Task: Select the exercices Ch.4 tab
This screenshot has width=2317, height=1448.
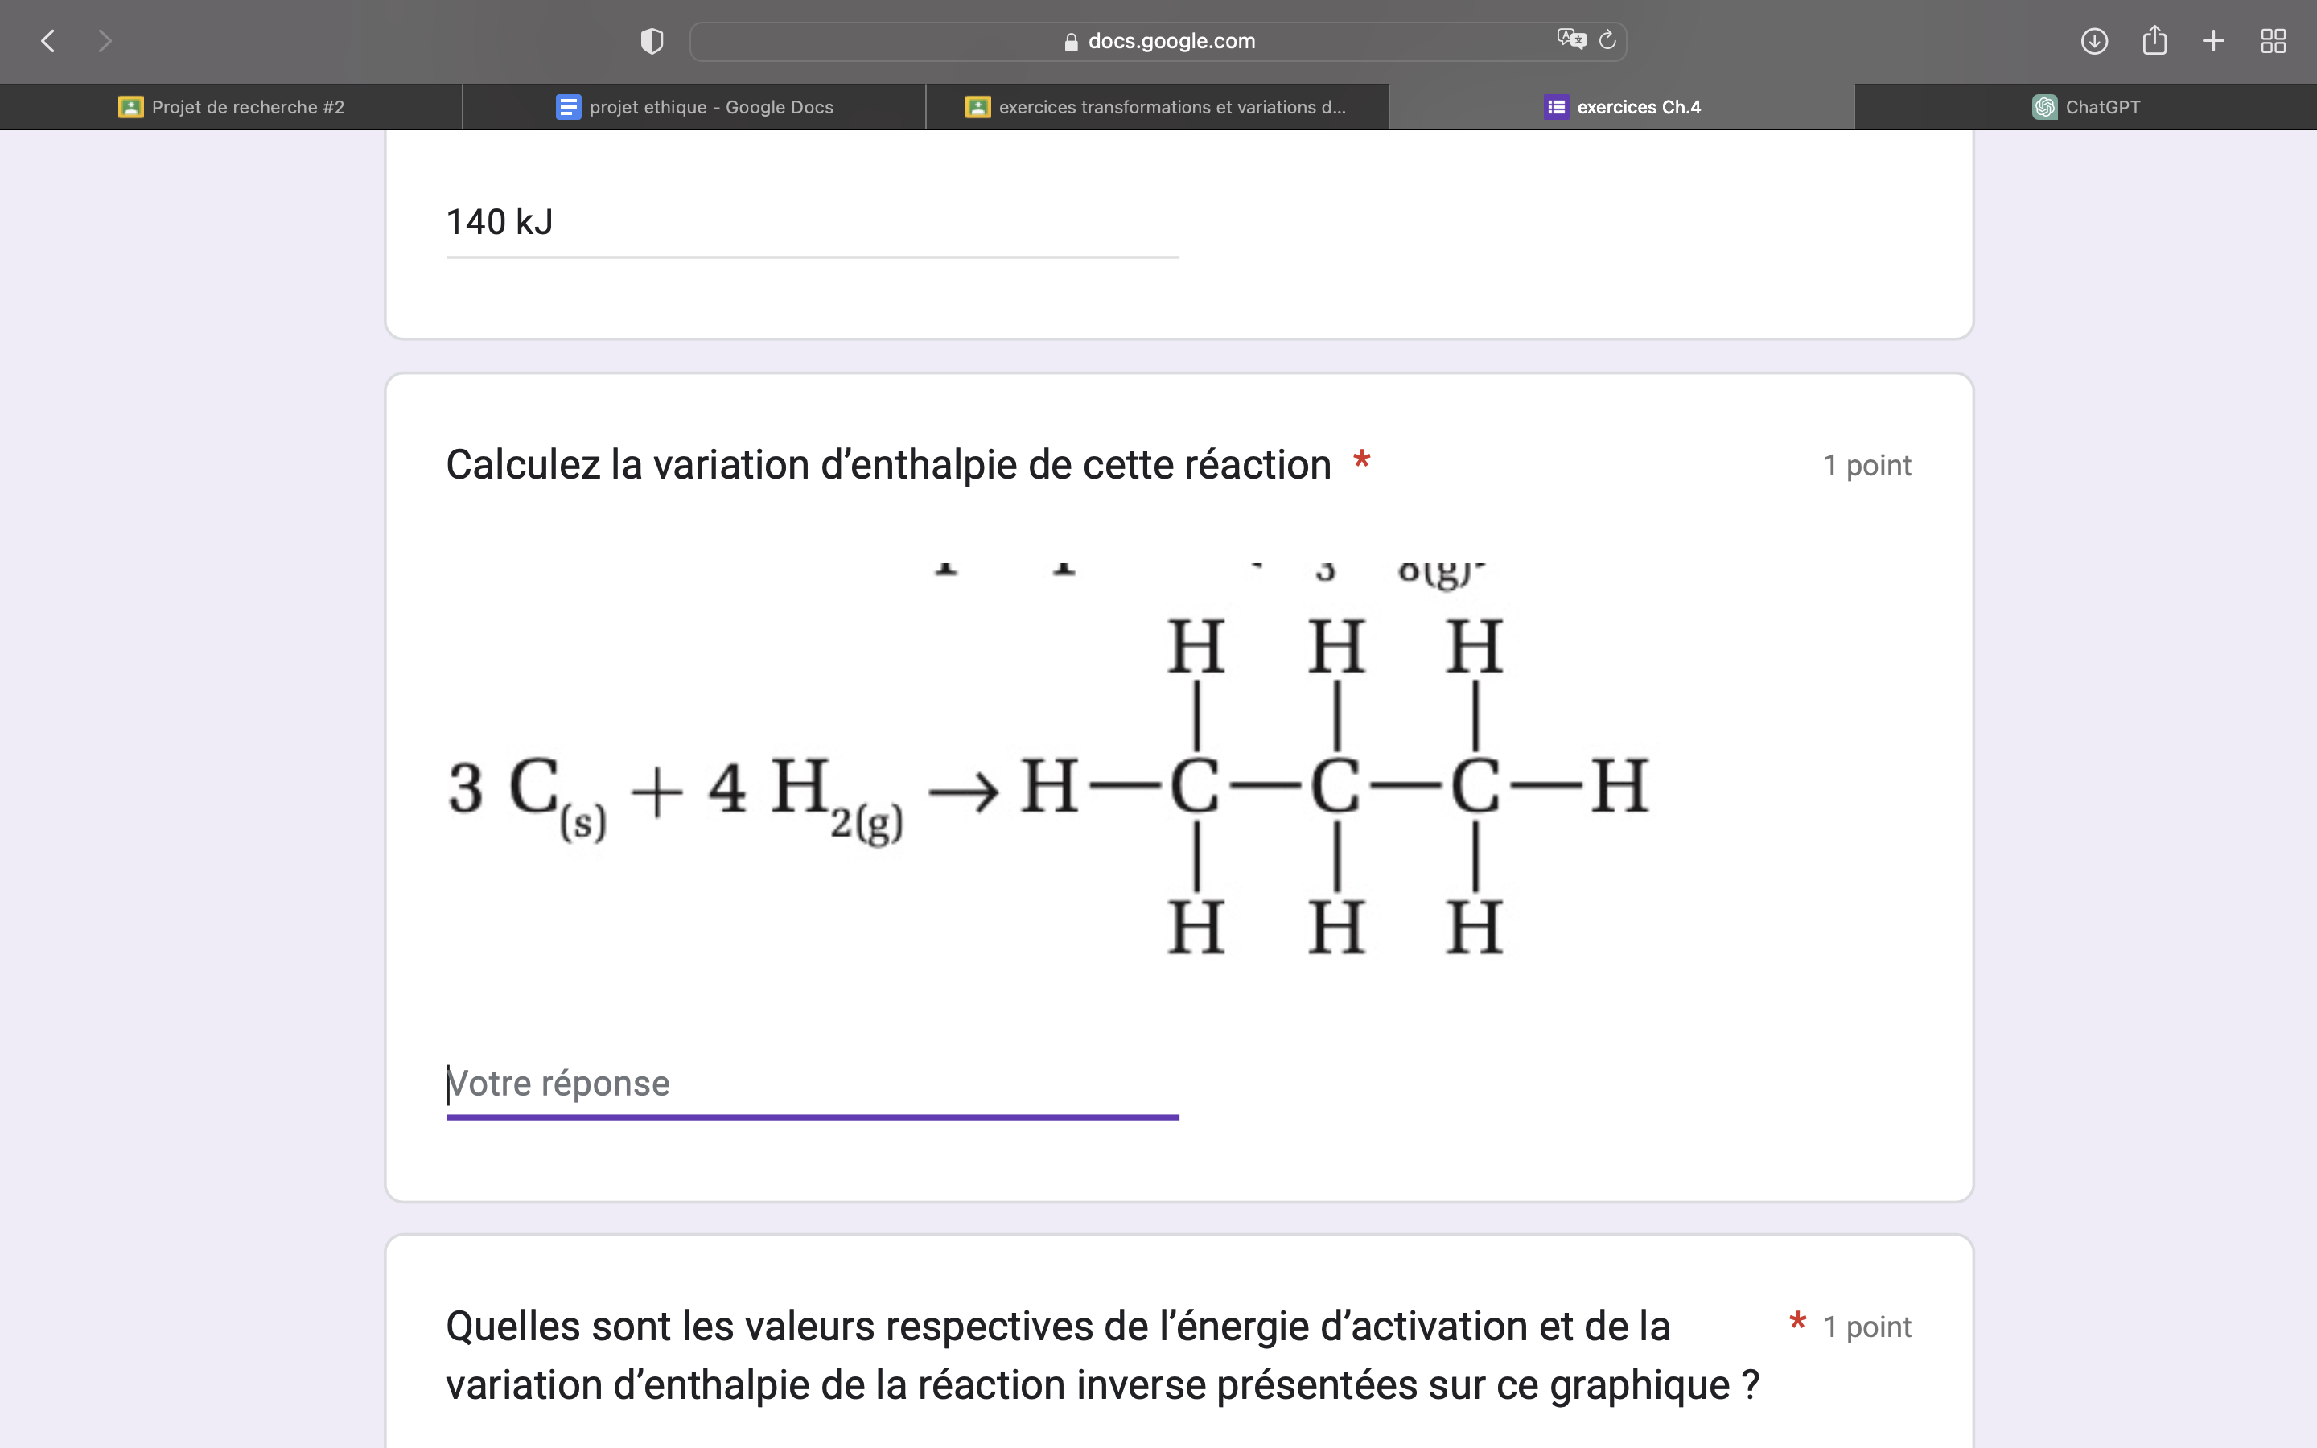Action: pos(1622,107)
